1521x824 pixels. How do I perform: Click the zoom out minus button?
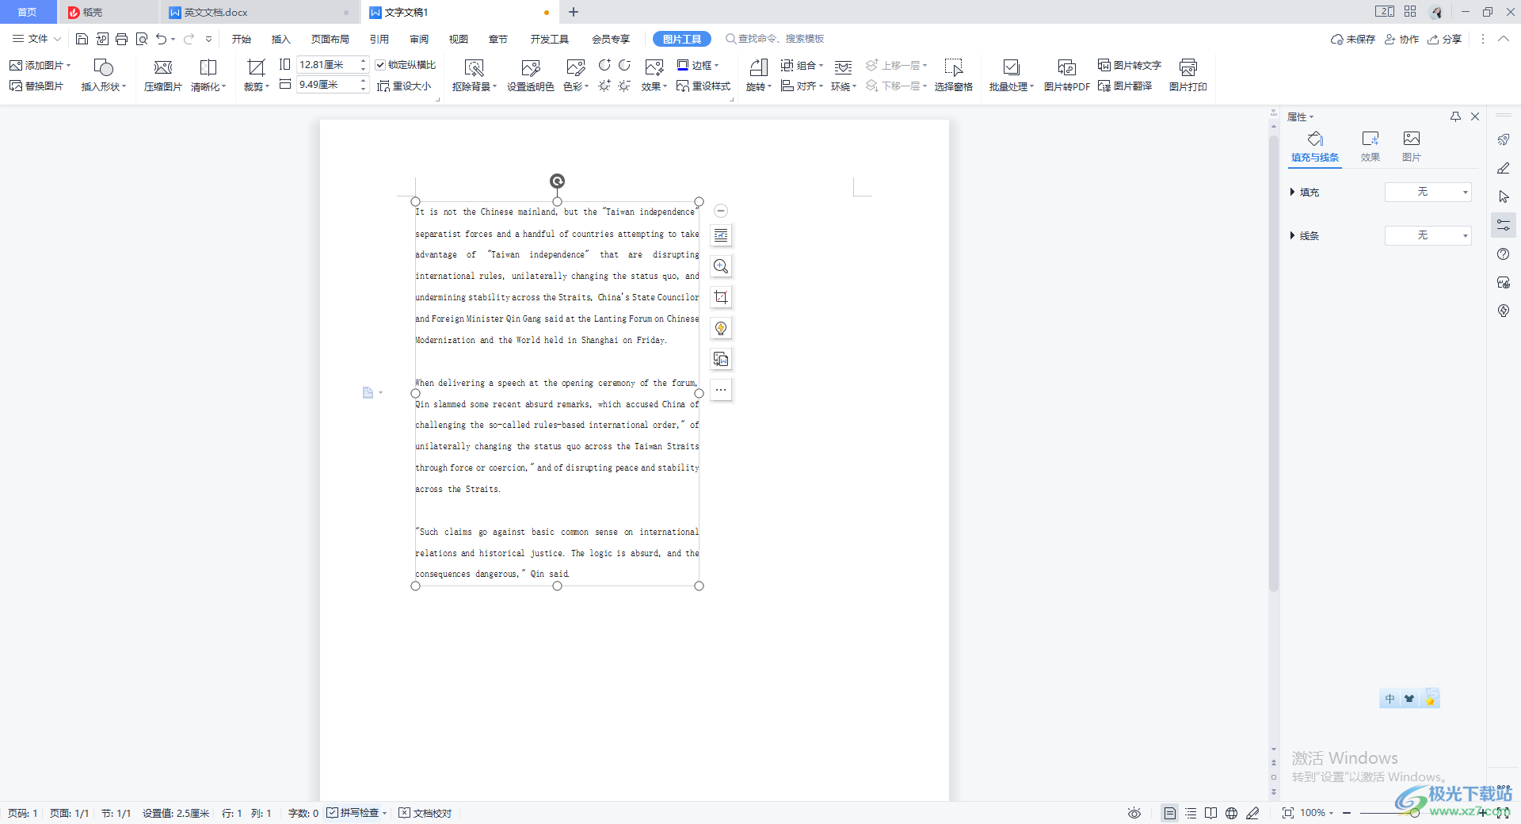coord(1347,813)
